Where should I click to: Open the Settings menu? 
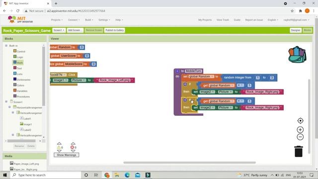point(104,20)
